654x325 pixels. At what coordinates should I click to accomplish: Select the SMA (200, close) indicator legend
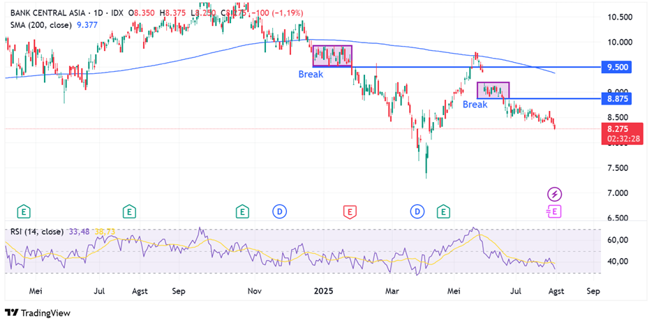click(x=42, y=25)
